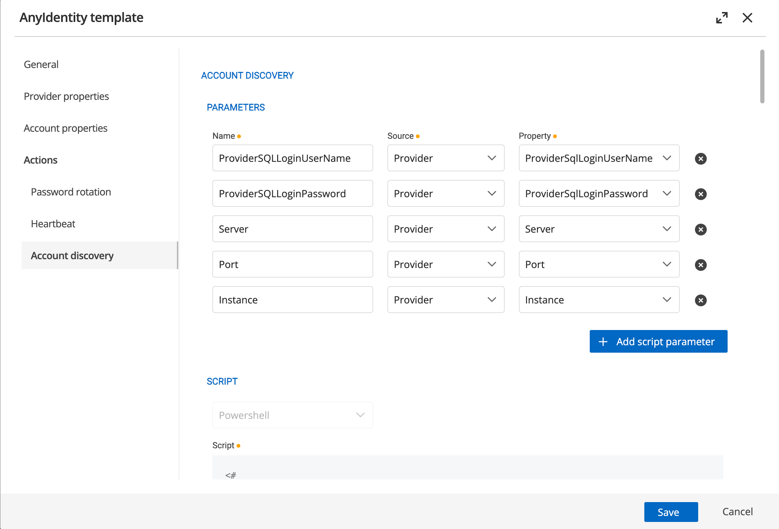Click the vertical scrollbar thumb
779x529 pixels.
click(762, 76)
